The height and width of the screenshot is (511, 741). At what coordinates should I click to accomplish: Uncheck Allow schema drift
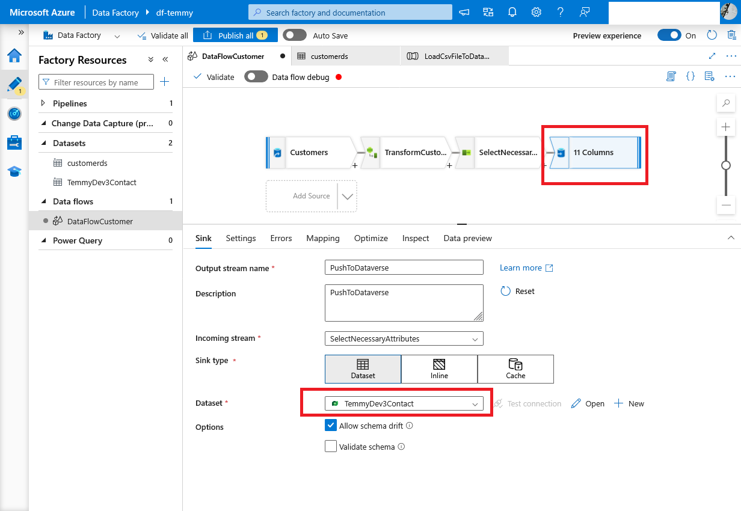click(x=331, y=426)
